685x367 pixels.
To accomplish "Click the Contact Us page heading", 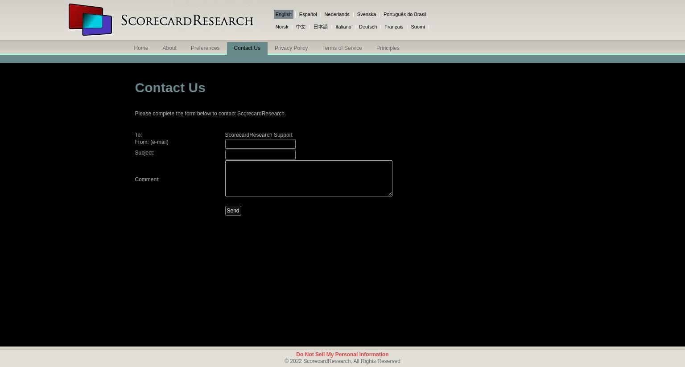I will (170, 88).
